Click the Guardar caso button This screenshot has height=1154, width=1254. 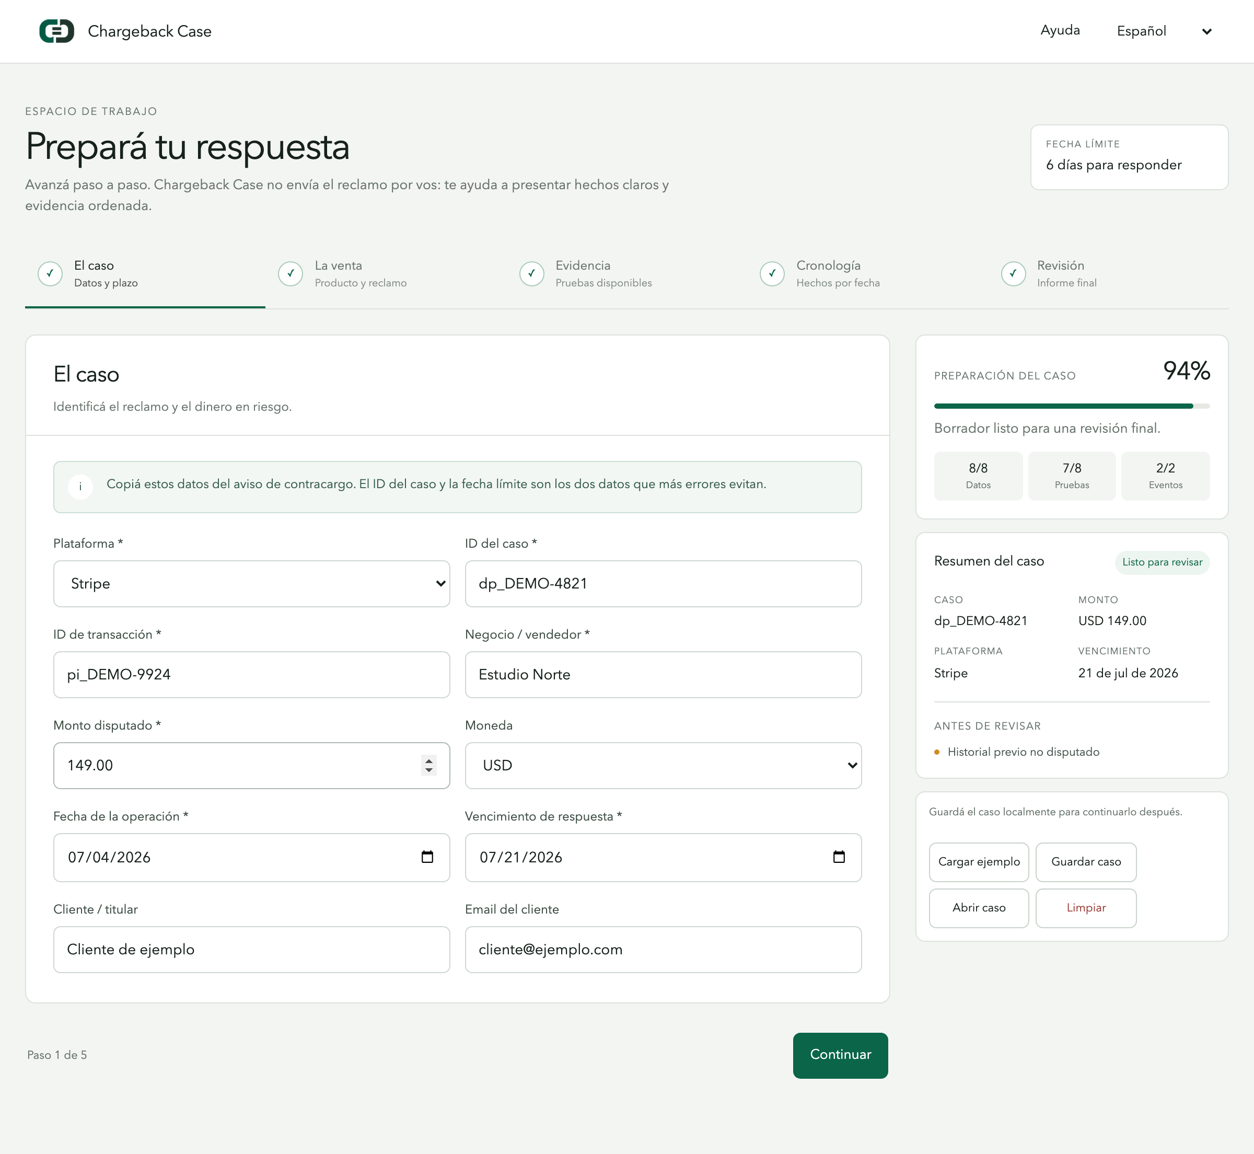(1085, 862)
